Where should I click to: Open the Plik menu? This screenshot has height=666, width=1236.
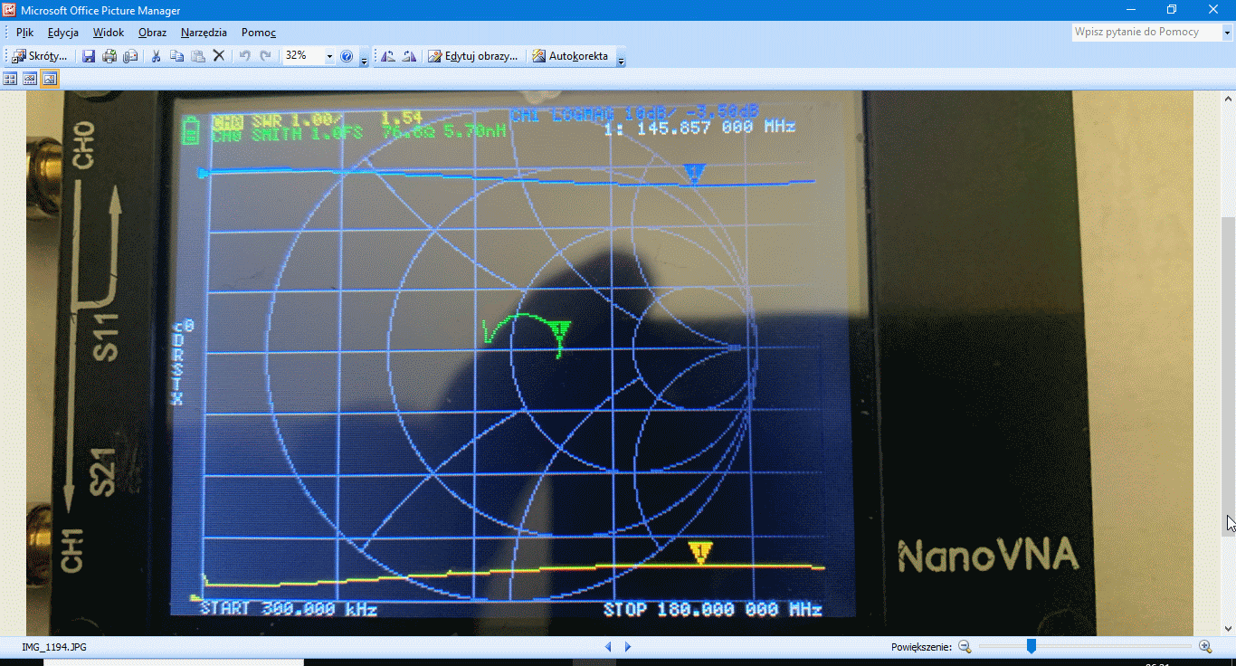pos(24,33)
